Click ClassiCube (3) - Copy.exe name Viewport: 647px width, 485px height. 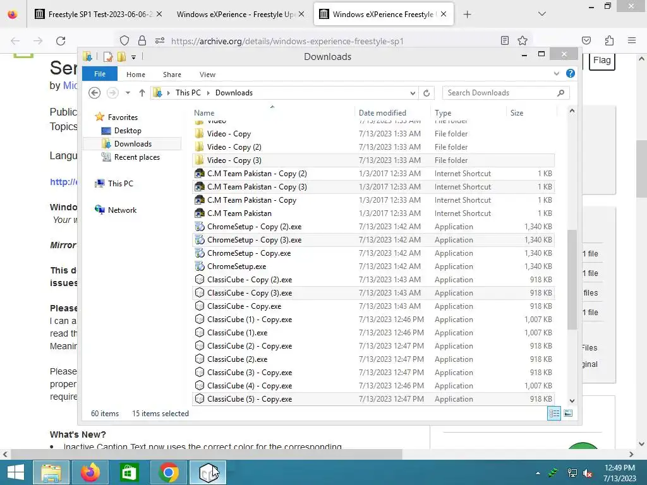(250, 373)
